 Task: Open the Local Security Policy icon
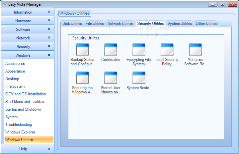coord(167,50)
